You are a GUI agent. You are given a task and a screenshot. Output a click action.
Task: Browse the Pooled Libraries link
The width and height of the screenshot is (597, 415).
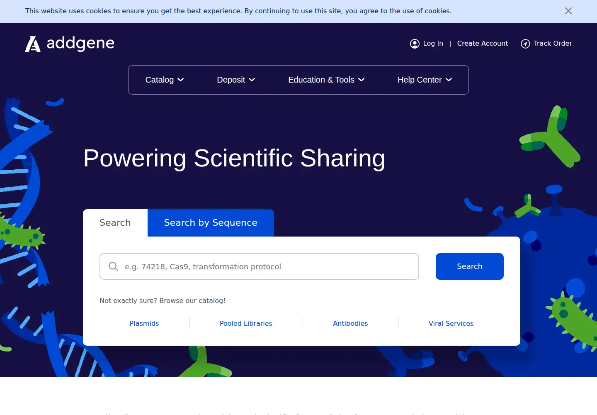pyautogui.click(x=246, y=323)
